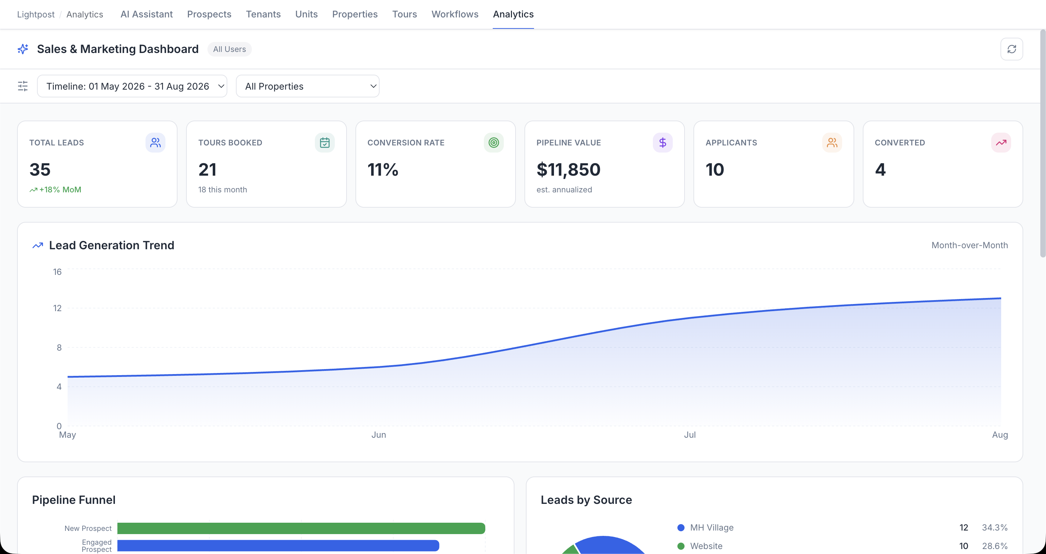Click the lead trend line area chart
The height and width of the screenshot is (554, 1046).
pos(534,361)
